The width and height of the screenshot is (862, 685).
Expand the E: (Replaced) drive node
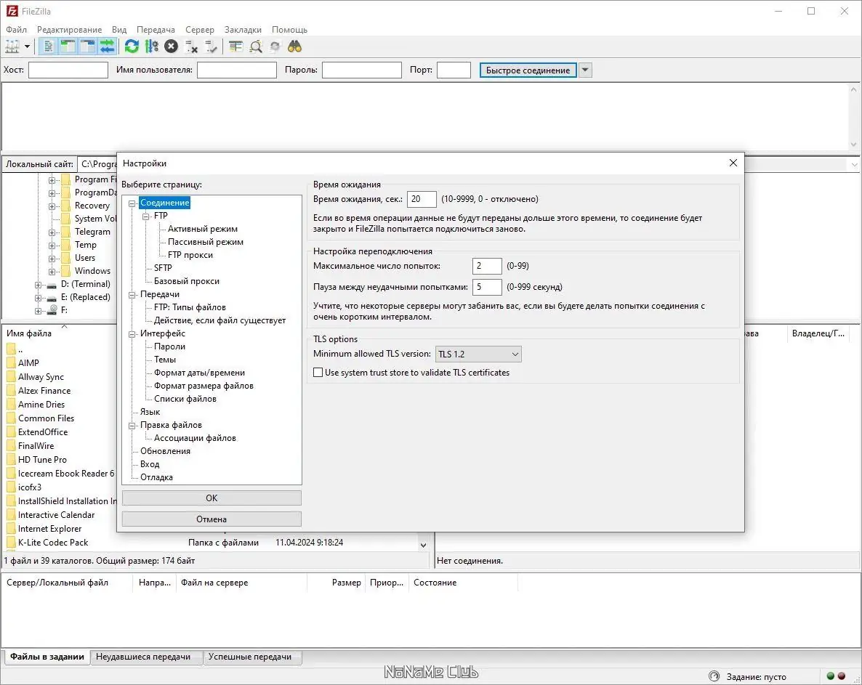[38, 298]
